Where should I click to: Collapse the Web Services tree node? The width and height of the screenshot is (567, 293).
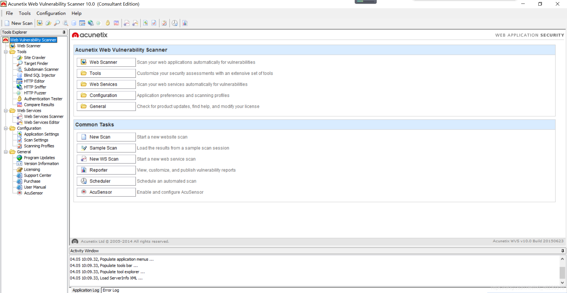(6, 111)
